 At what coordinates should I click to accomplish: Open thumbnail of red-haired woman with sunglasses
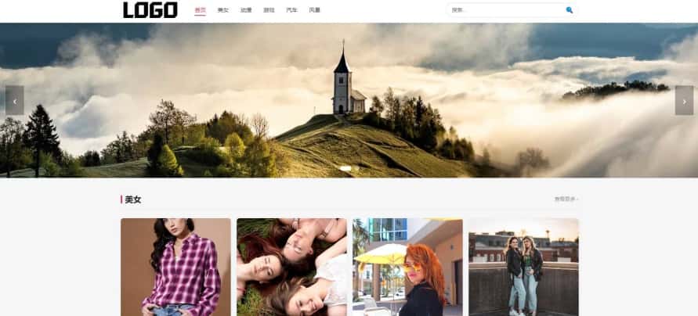tap(408, 267)
